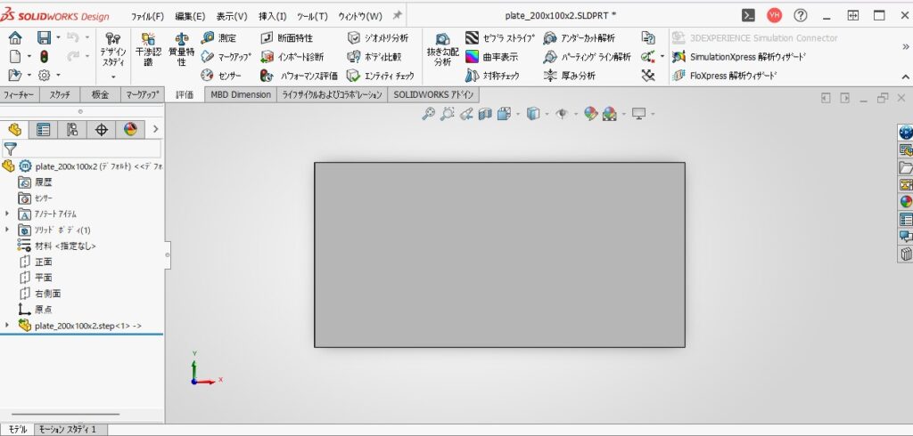
Task: Expand the アノテート アイテム tree node
Action: pos(7,214)
